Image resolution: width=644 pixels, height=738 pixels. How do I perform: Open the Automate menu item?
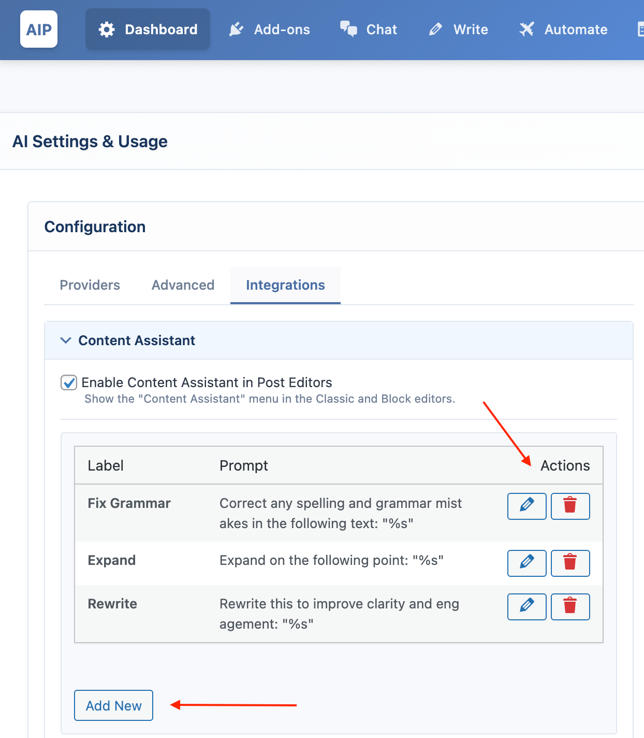pos(564,30)
